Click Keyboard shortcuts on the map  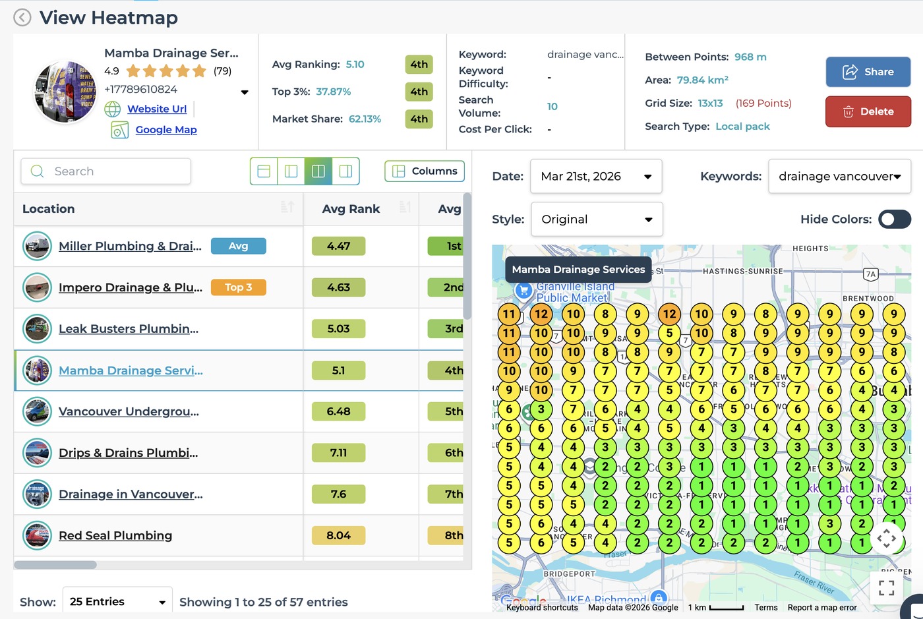click(542, 608)
